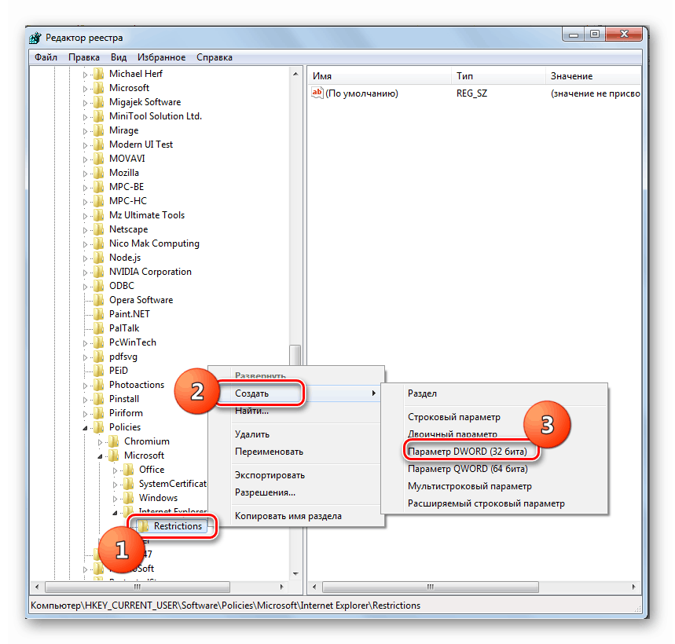
Task: Expand the Michael Herf key
Action: tap(85, 75)
